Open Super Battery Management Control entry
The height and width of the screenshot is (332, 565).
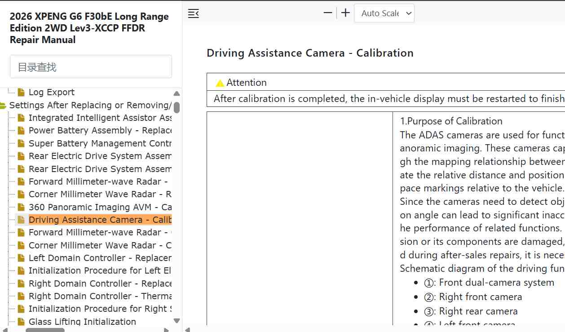100,143
